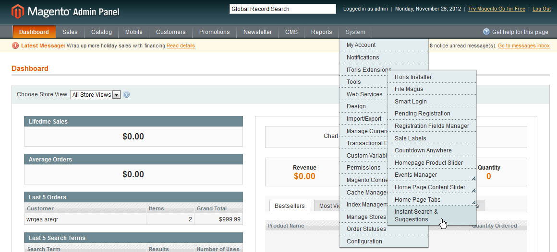Open the Promotions menu
557x252 pixels.
click(x=215, y=32)
